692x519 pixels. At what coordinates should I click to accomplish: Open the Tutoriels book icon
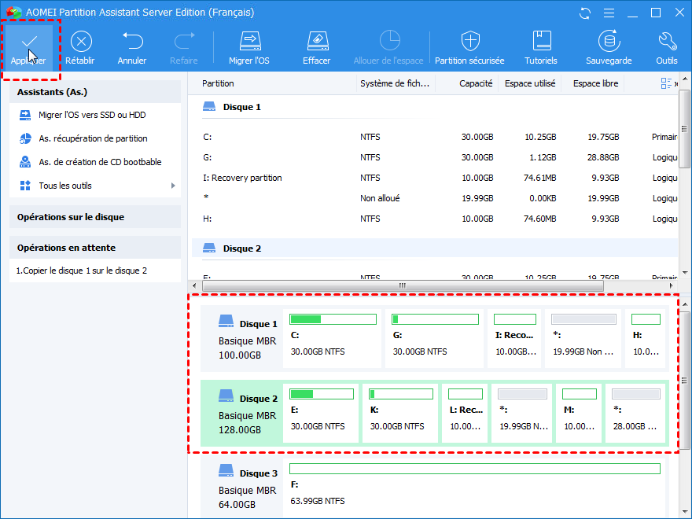point(541,41)
